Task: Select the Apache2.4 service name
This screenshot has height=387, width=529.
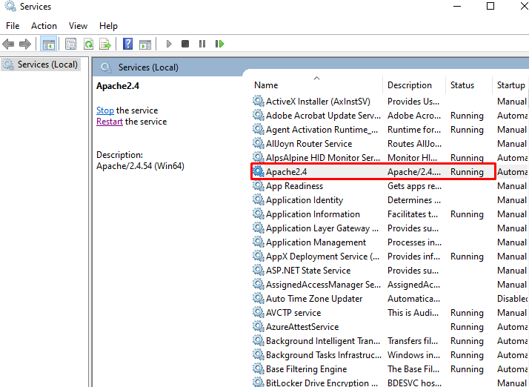Action: pyautogui.click(x=287, y=172)
